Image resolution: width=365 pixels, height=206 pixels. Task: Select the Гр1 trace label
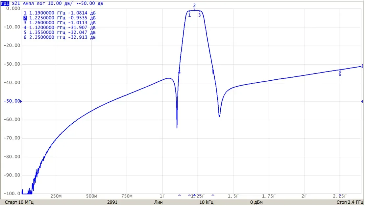tap(5, 4)
